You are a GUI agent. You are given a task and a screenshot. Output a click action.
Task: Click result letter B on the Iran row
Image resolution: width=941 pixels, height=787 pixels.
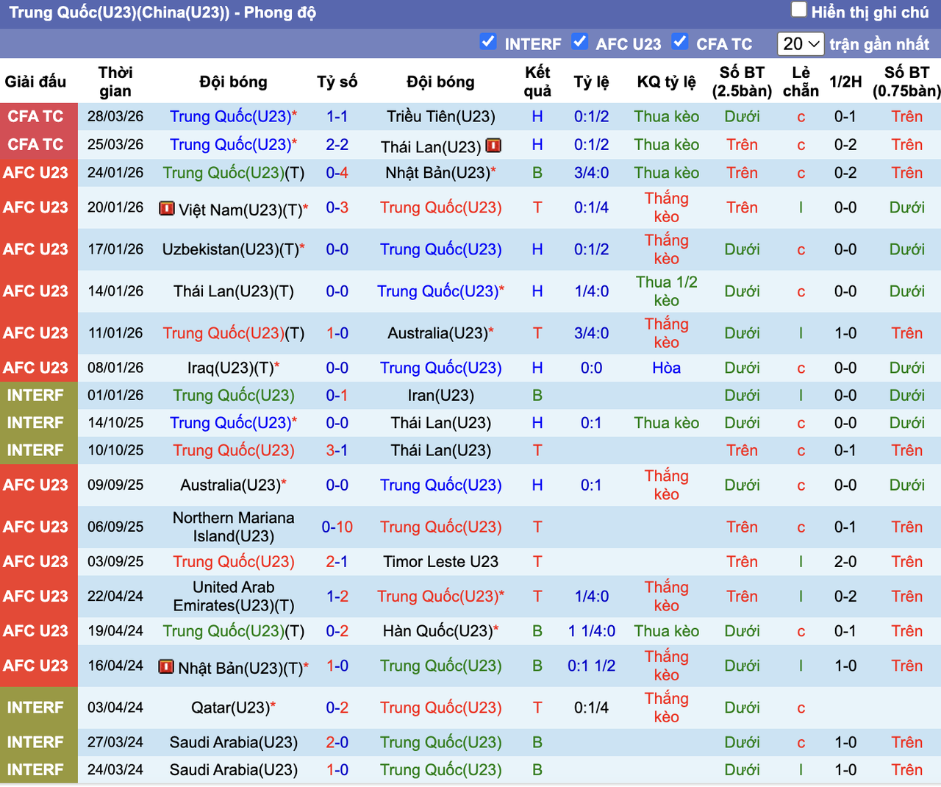(537, 396)
